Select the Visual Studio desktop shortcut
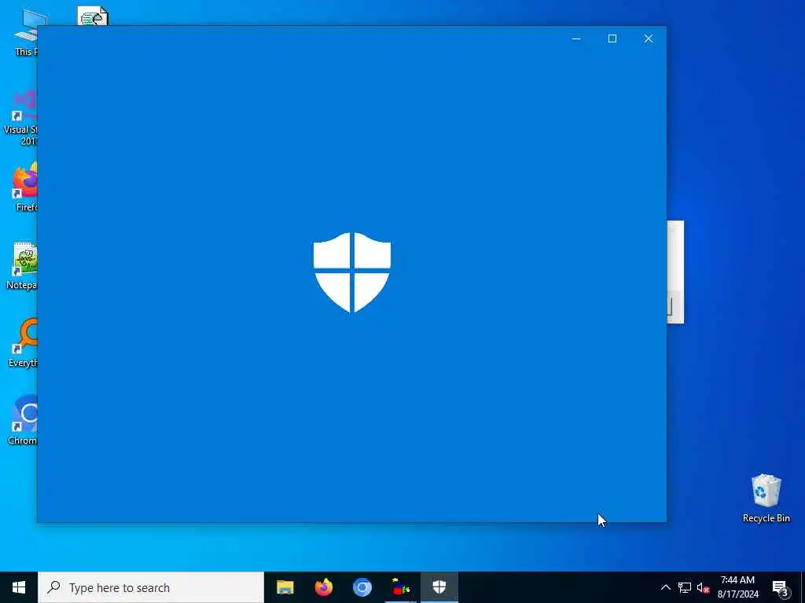 [20, 118]
